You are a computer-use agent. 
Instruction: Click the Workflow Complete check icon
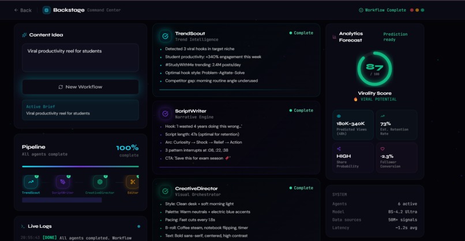tap(361, 10)
